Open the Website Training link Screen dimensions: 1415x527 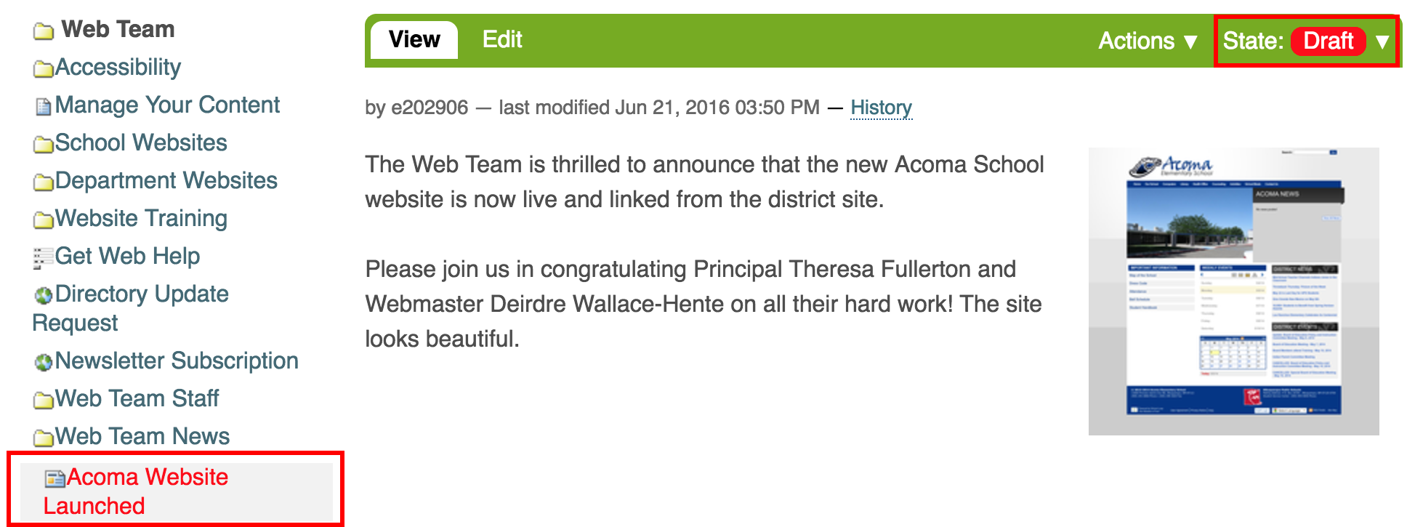click(x=141, y=218)
